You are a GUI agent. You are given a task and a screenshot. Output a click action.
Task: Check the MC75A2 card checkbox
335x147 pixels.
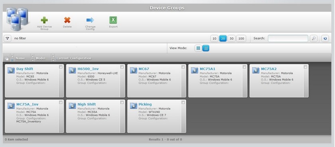[x=305, y=67]
